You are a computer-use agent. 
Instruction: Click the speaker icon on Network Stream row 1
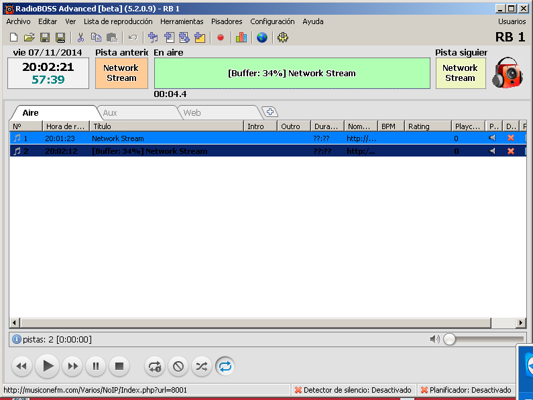click(492, 138)
